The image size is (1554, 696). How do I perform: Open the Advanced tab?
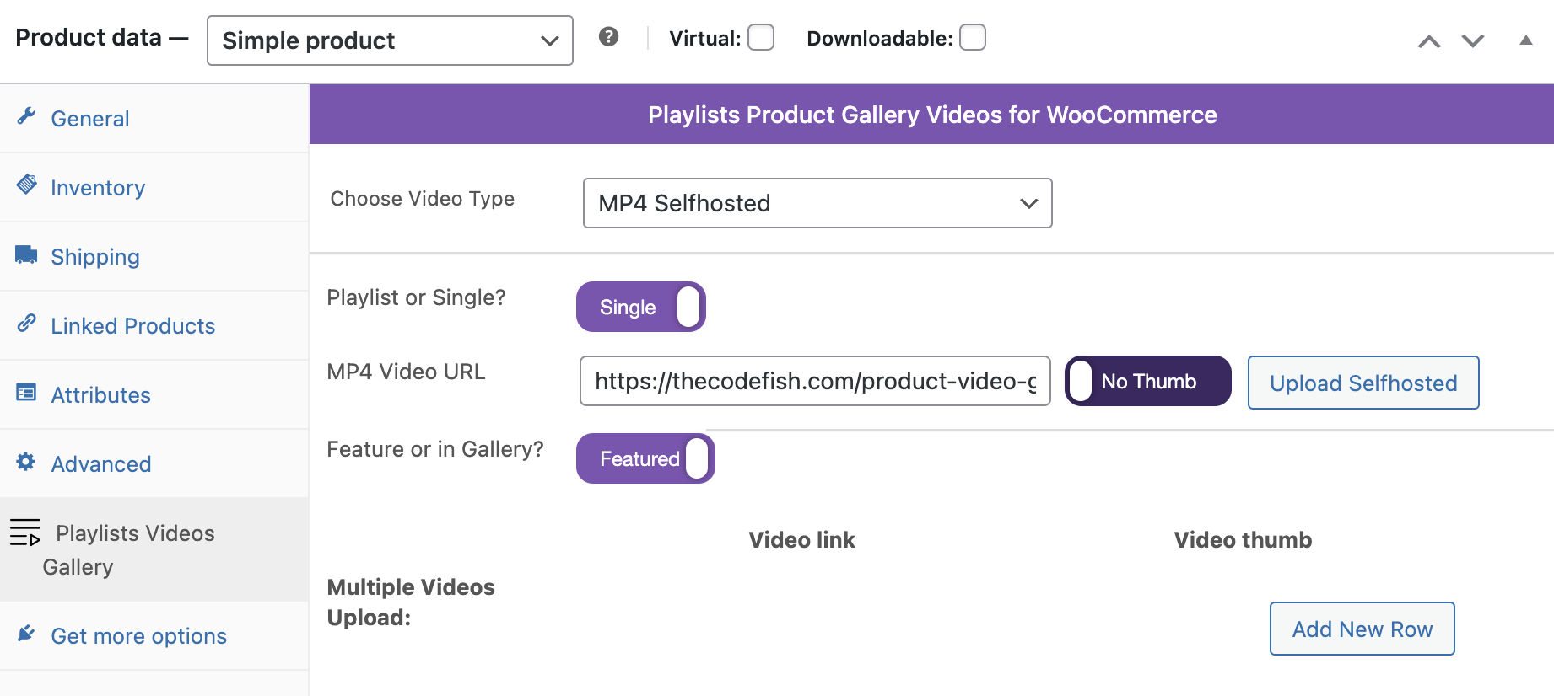point(154,464)
